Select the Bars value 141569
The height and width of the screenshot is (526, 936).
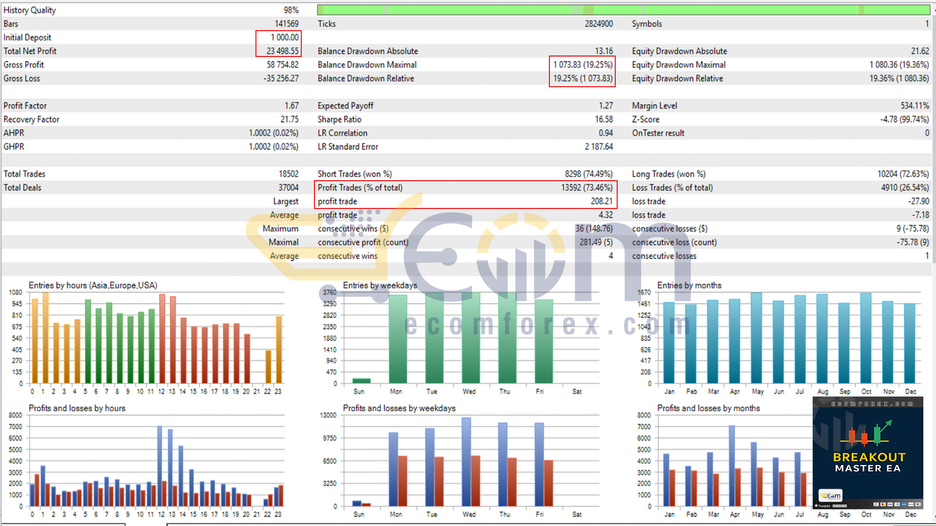point(287,24)
